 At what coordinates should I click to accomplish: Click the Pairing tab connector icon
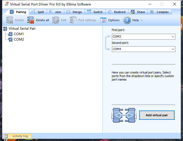(12, 12)
